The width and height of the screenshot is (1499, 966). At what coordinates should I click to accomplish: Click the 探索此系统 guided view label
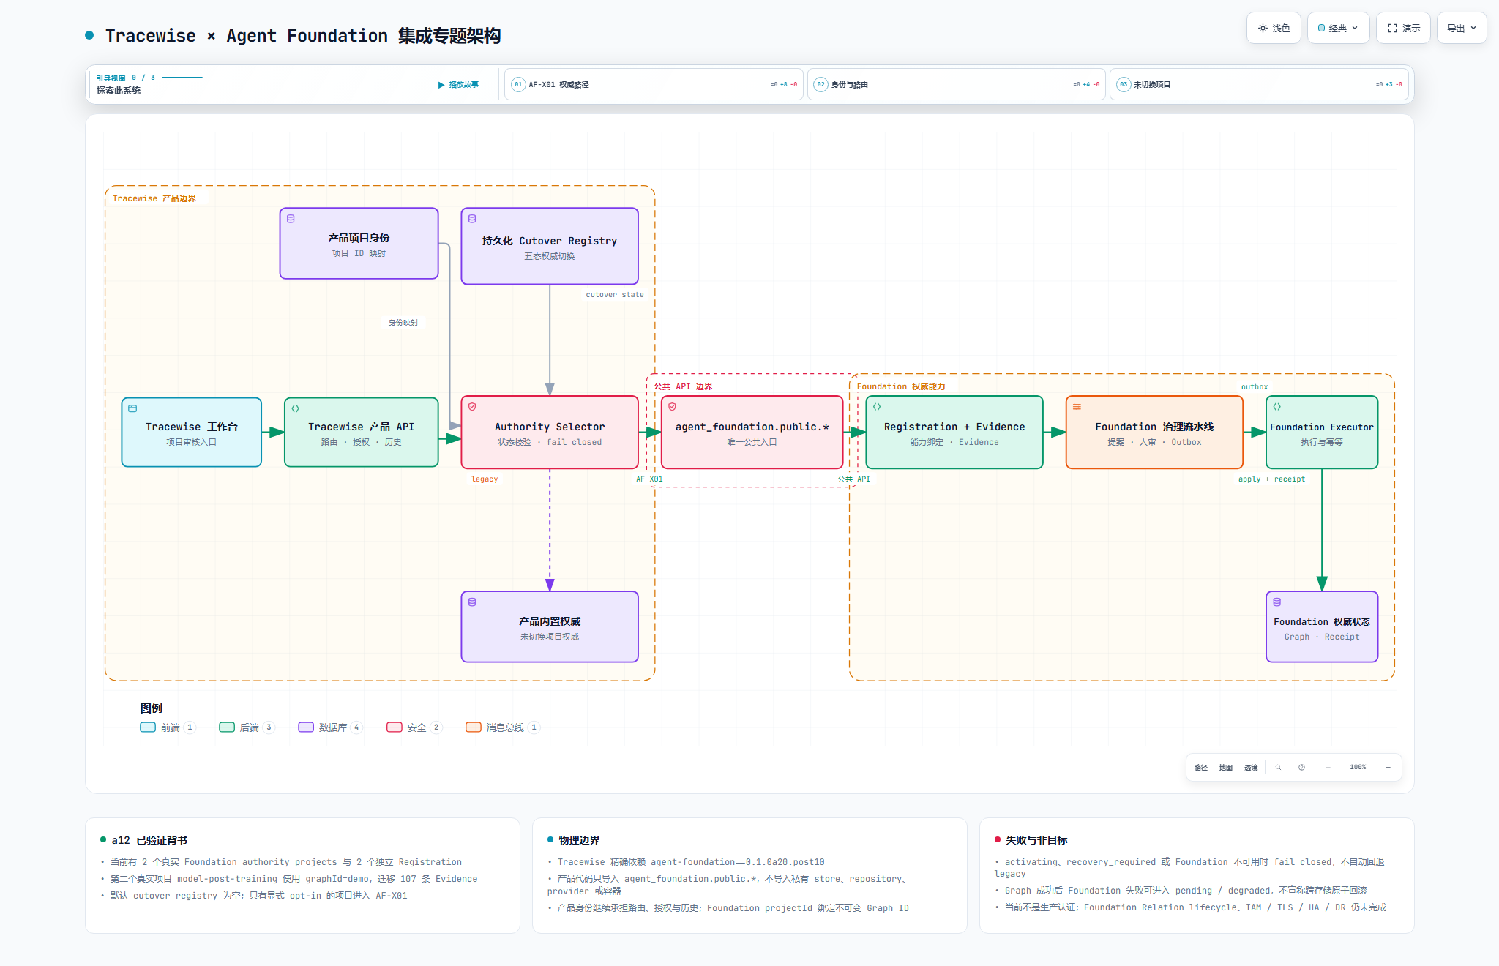click(119, 91)
